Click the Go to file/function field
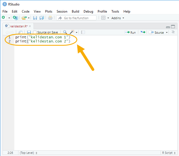Screen dimensions: 179x156 pos(76,18)
